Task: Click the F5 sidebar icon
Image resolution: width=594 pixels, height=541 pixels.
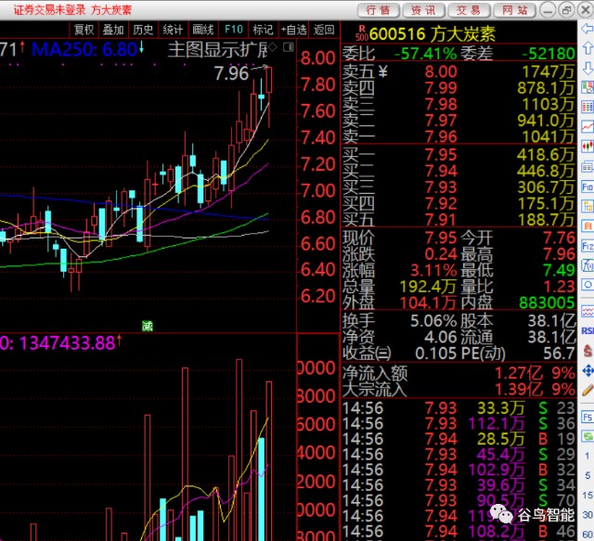Action: click(588, 418)
